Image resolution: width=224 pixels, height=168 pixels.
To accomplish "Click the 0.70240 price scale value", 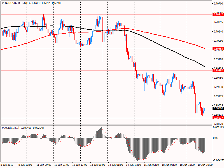I will [x=218, y=32].
